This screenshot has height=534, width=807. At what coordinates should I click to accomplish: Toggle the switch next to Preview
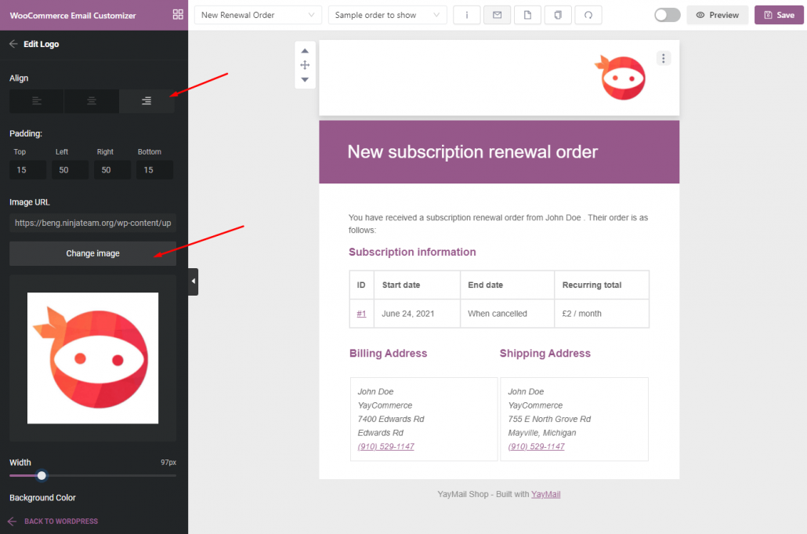pos(667,15)
